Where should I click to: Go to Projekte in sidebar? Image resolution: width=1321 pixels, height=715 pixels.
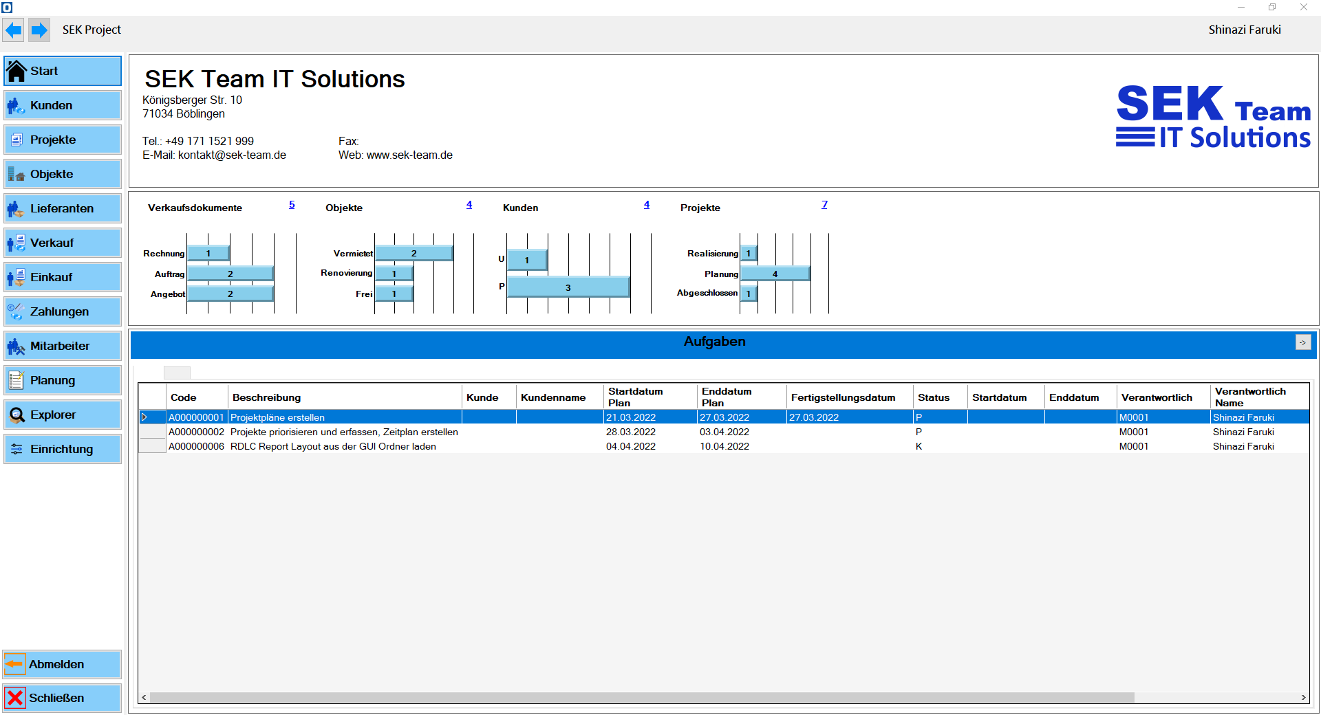pyautogui.click(x=63, y=140)
